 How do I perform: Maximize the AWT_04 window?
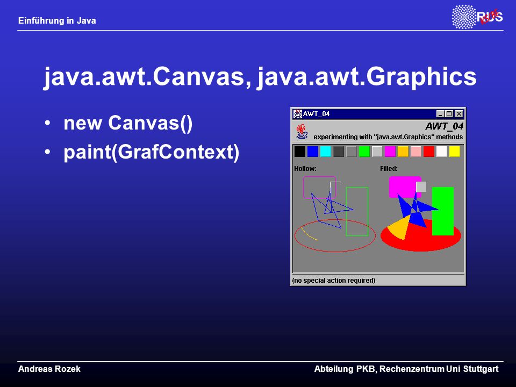pyautogui.click(x=449, y=114)
